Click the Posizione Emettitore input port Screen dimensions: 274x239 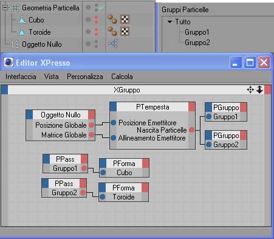(114, 122)
